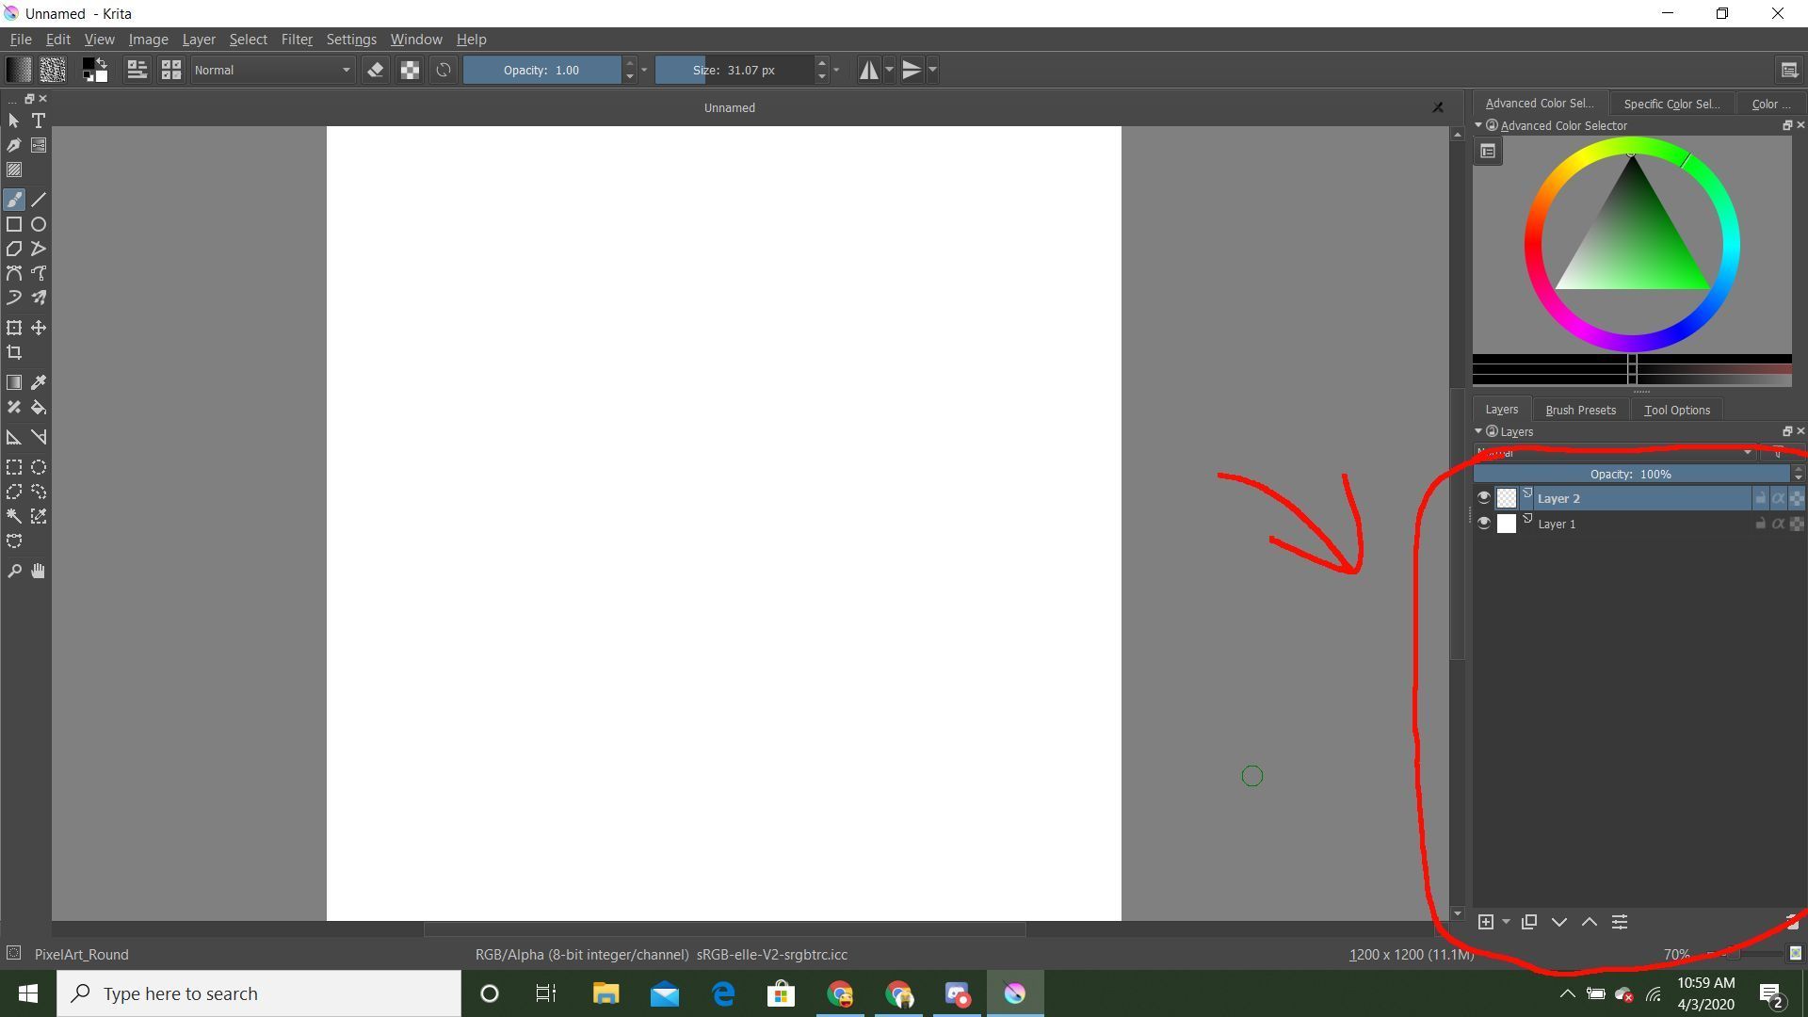Hide Layer 1 with its visibility eye
Image resolution: width=1808 pixels, height=1017 pixels.
pyautogui.click(x=1484, y=524)
